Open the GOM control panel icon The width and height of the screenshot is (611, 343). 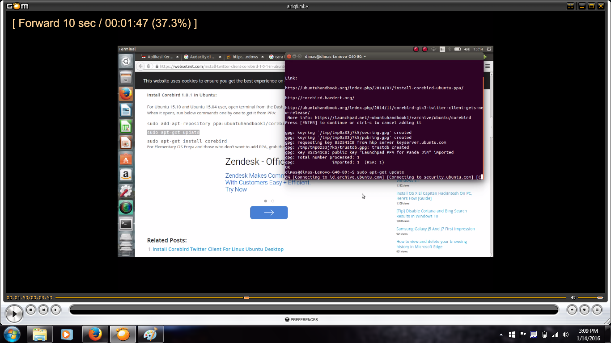click(x=584, y=310)
